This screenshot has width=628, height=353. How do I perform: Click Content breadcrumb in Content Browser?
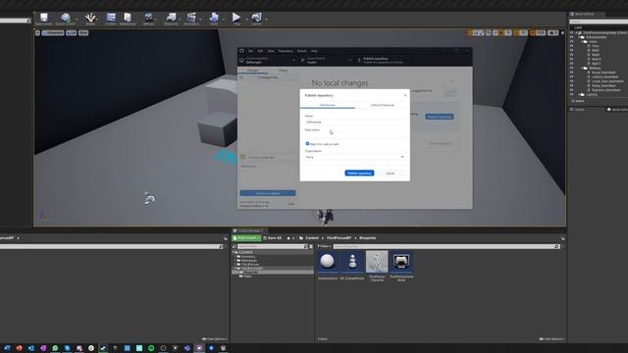pyautogui.click(x=312, y=238)
